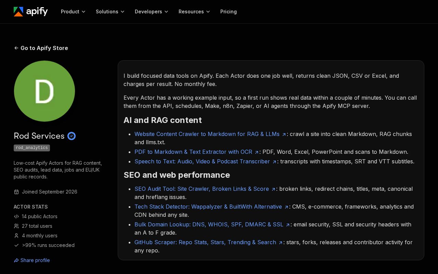
Task: Click the verified badge next to Rod Services
Action: click(x=72, y=136)
